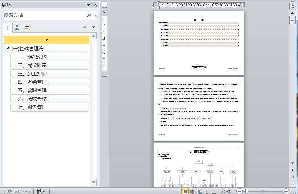Click the 20% zoom level button
Screen dimensions: 298x194
point(226,191)
